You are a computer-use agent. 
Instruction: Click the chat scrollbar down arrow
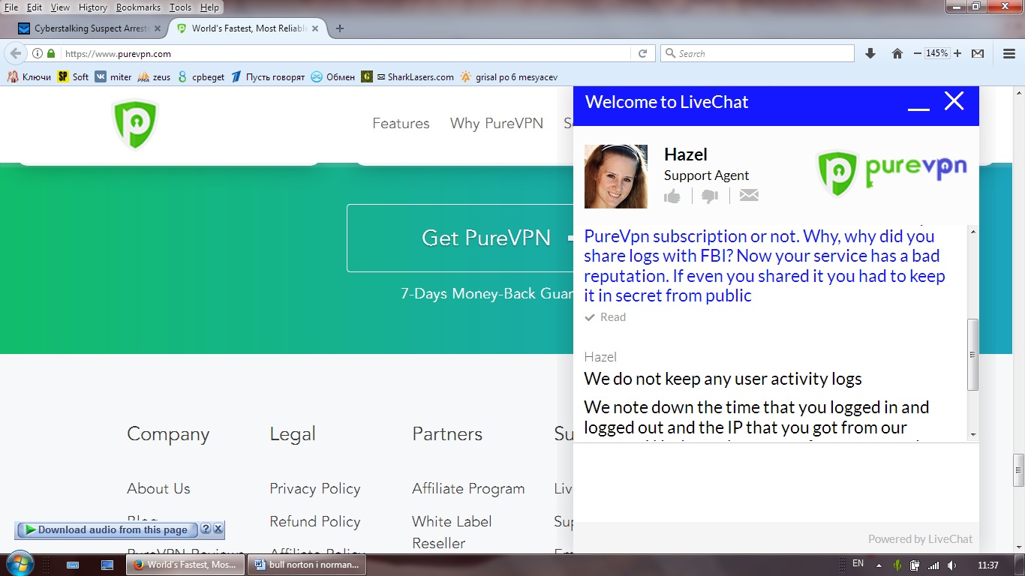click(973, 434)
